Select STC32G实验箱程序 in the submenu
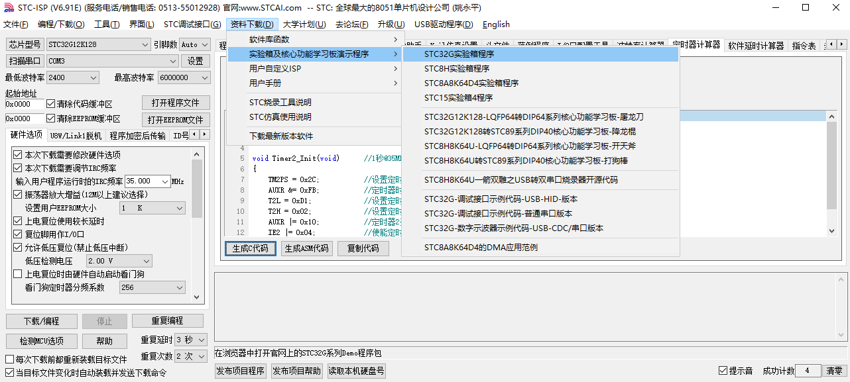Image resolution: width=850 pixels, height=382 pixels. [540, 54]
